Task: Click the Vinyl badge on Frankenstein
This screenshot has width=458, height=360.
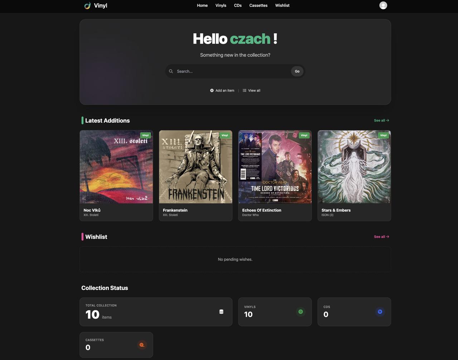Action: point(225,135)
